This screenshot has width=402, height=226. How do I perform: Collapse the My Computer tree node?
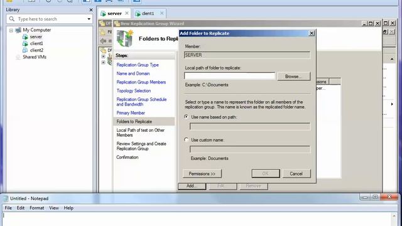click(x=11, y=30)
